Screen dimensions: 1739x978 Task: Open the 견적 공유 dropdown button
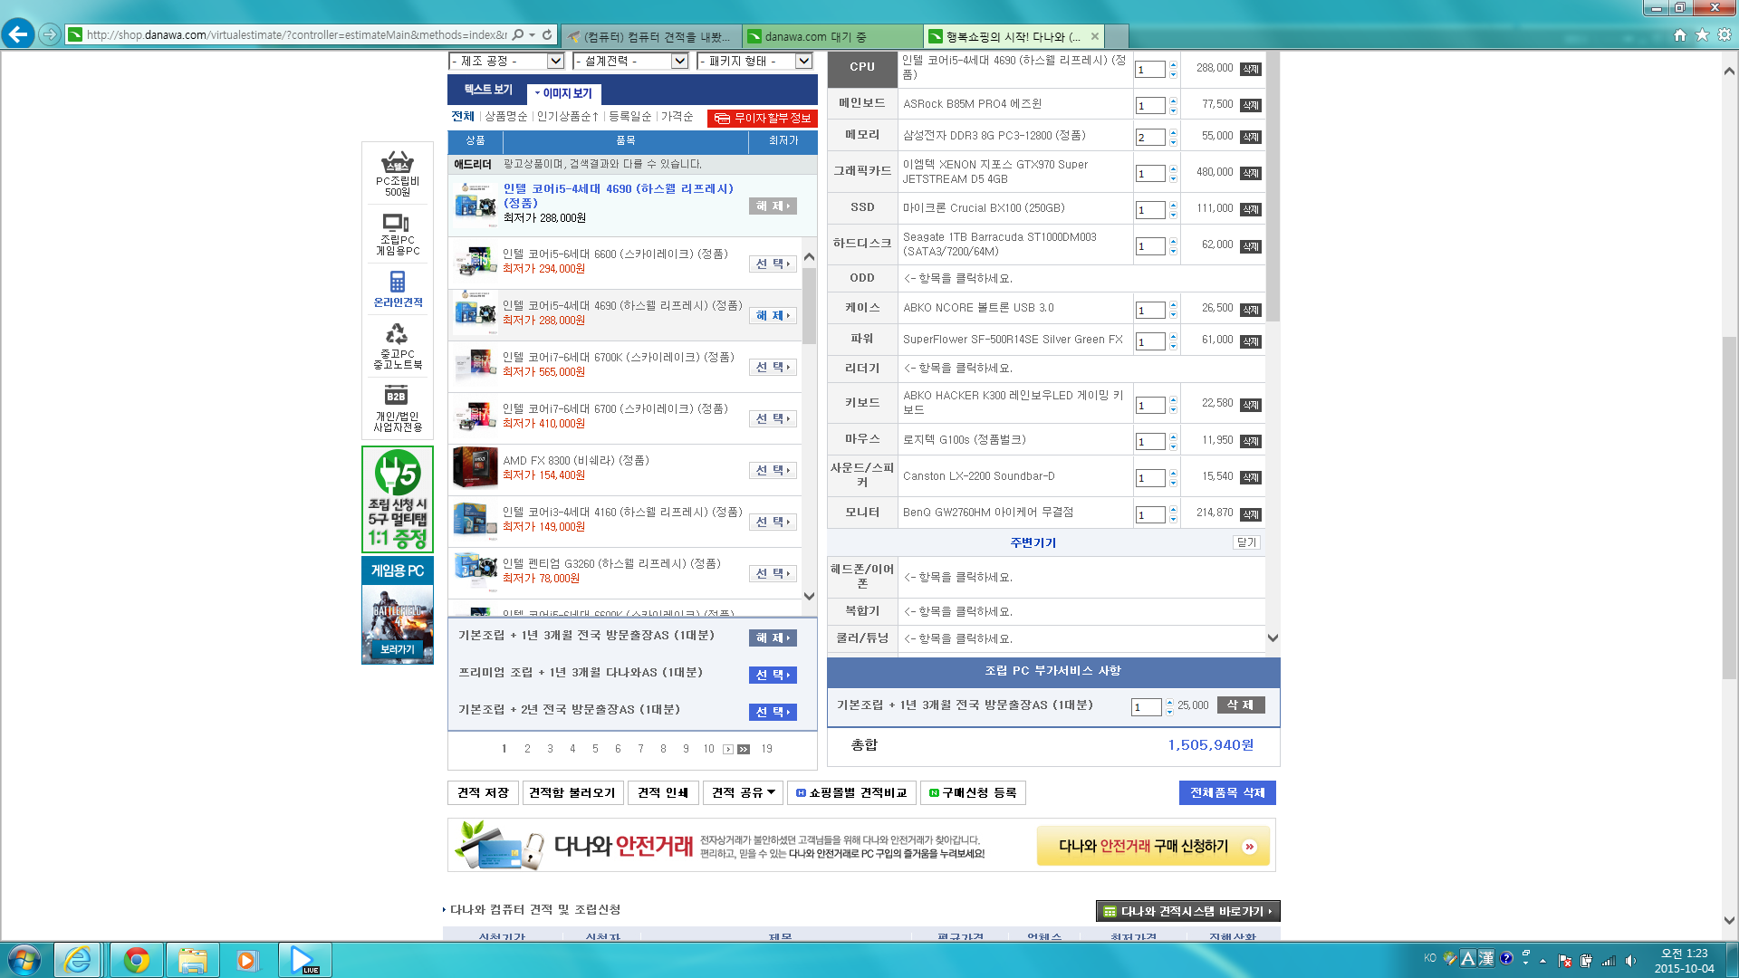(743, 792)
